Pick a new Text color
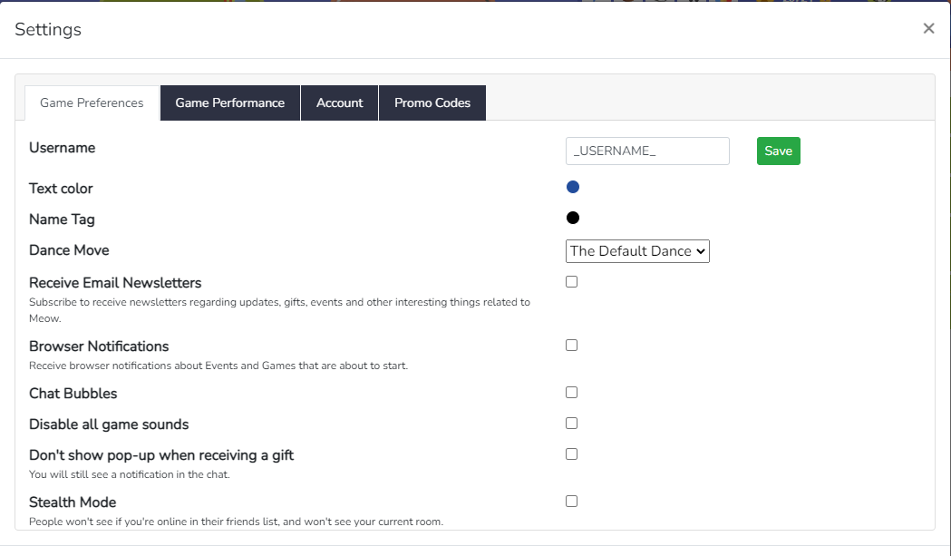This screenshot has width=951, height=556. 572,186
